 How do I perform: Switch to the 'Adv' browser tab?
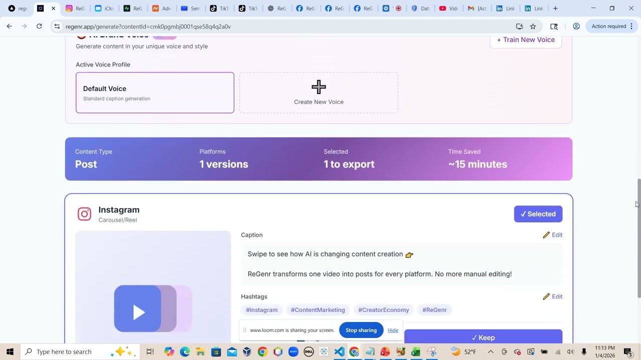[x=162, y=8]
